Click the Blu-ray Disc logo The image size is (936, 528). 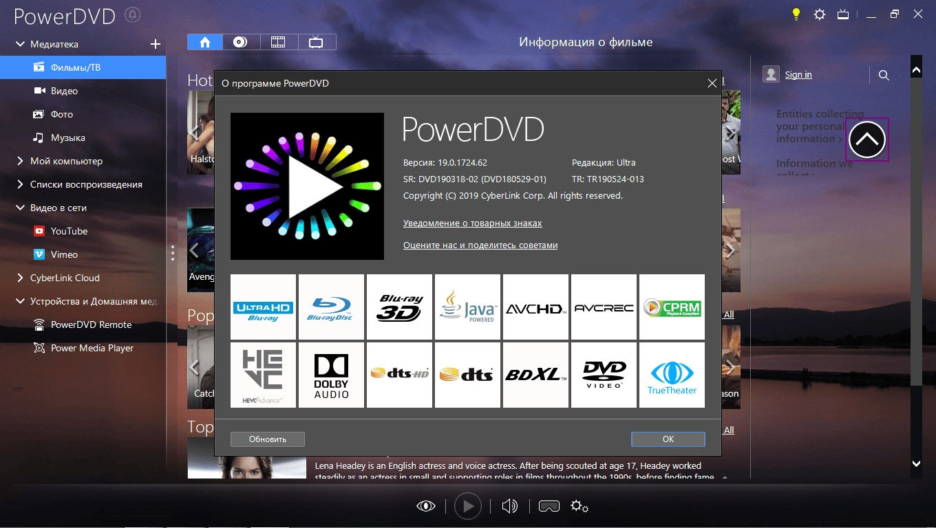coord(331,307)
